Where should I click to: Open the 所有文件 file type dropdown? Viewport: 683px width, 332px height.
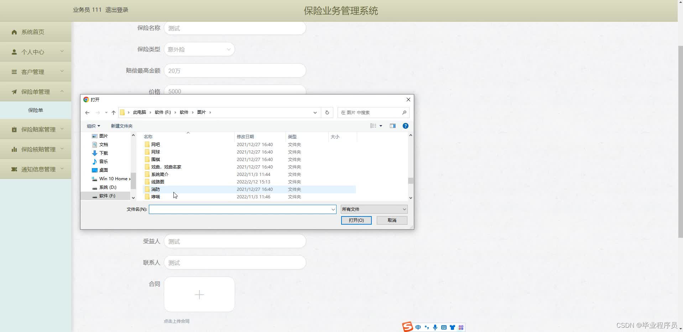374,209
